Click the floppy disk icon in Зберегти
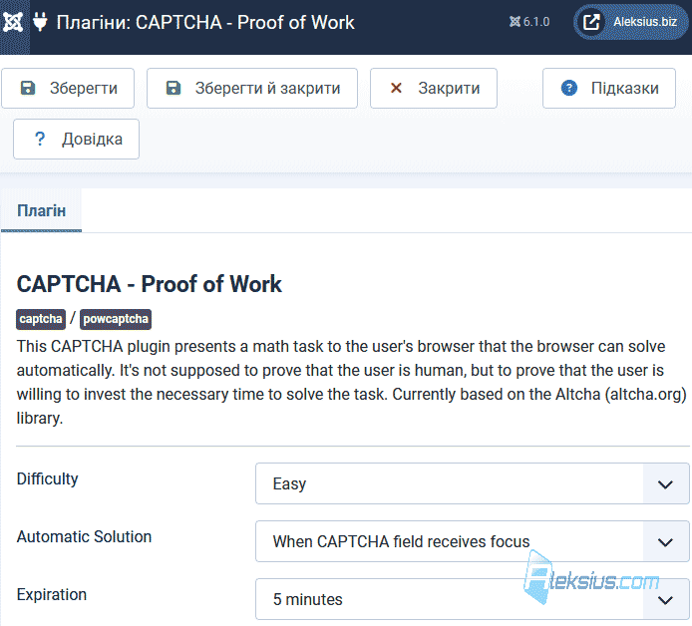692x626 pixels. (28, 89)
